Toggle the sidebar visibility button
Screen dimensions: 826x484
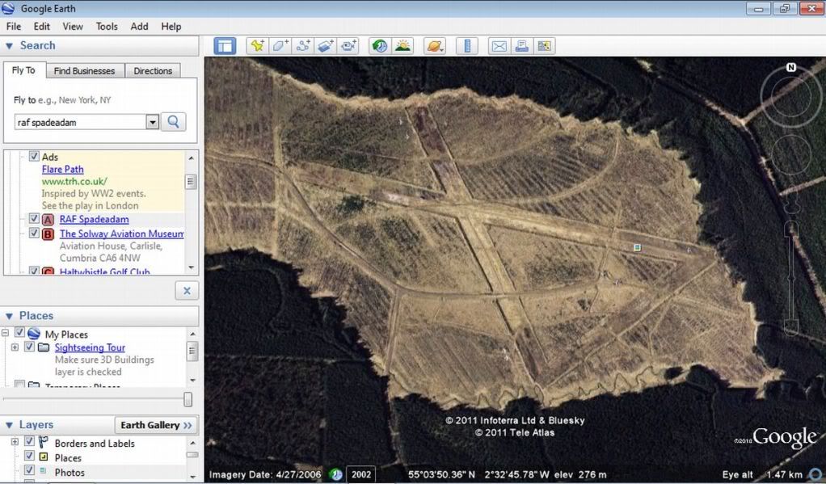225,46
